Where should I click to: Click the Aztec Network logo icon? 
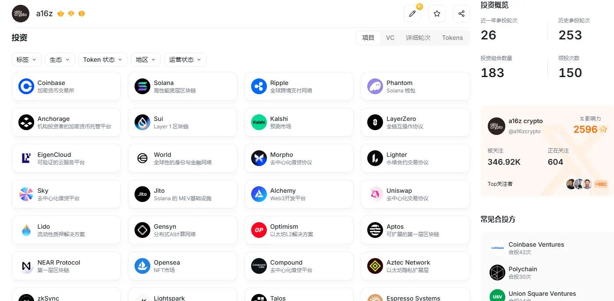(x=375, y=266)
